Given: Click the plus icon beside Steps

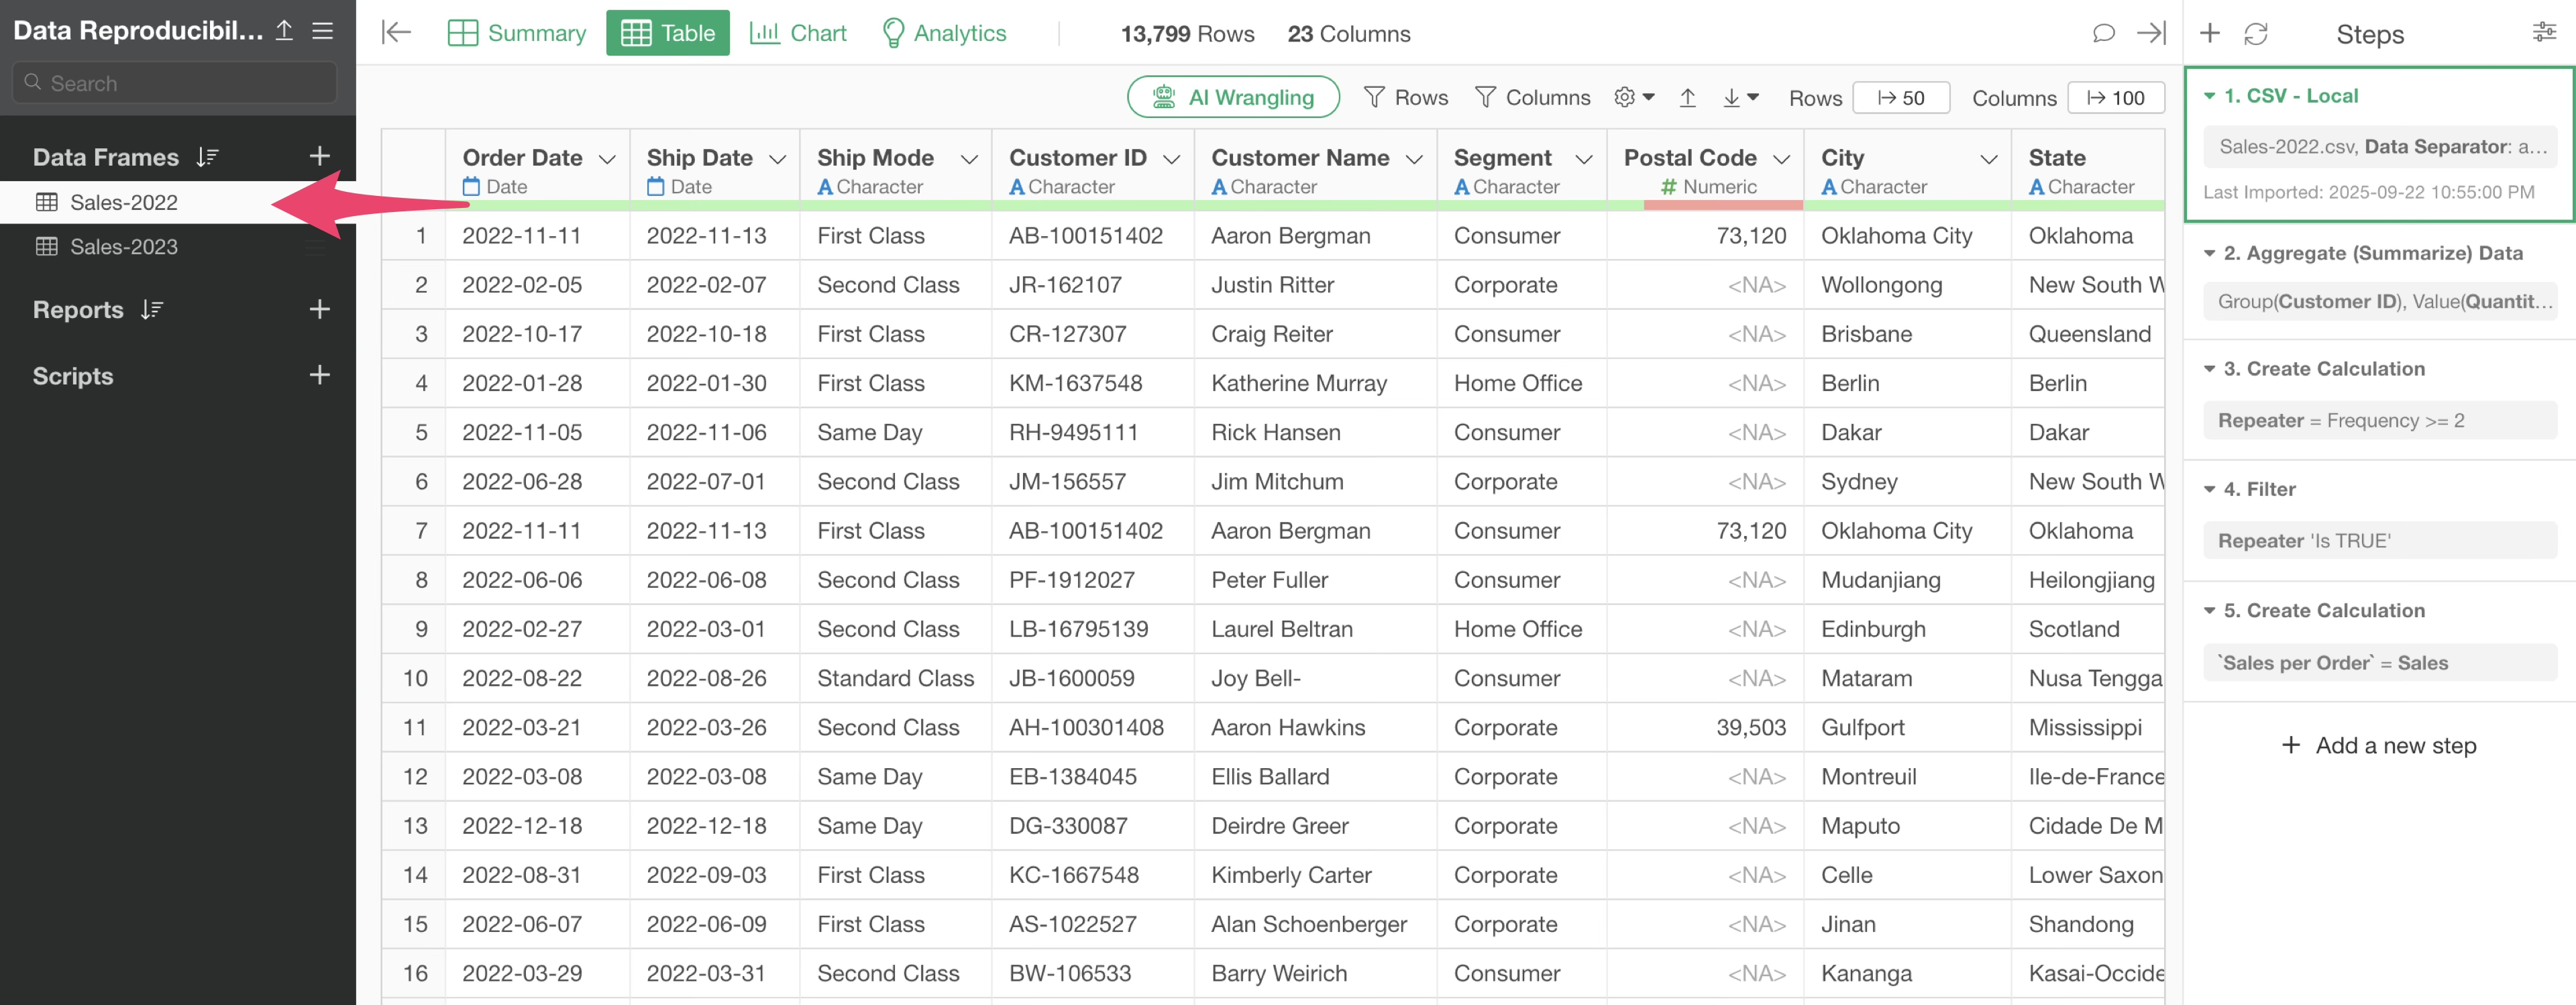Looking at the screenshot, I should (x=2209, y=33).
